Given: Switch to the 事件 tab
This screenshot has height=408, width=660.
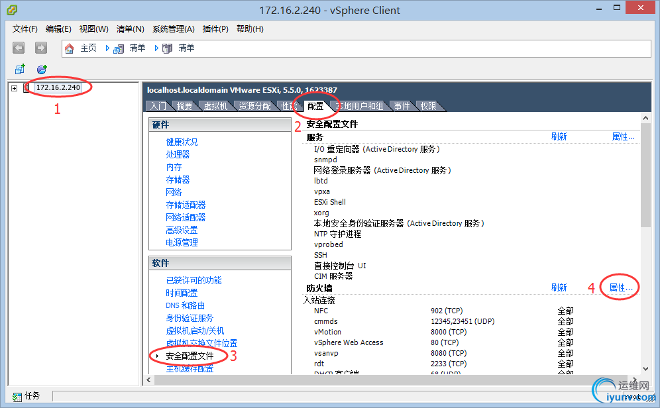Looking at the screenshot, I should tap(402, 106).
